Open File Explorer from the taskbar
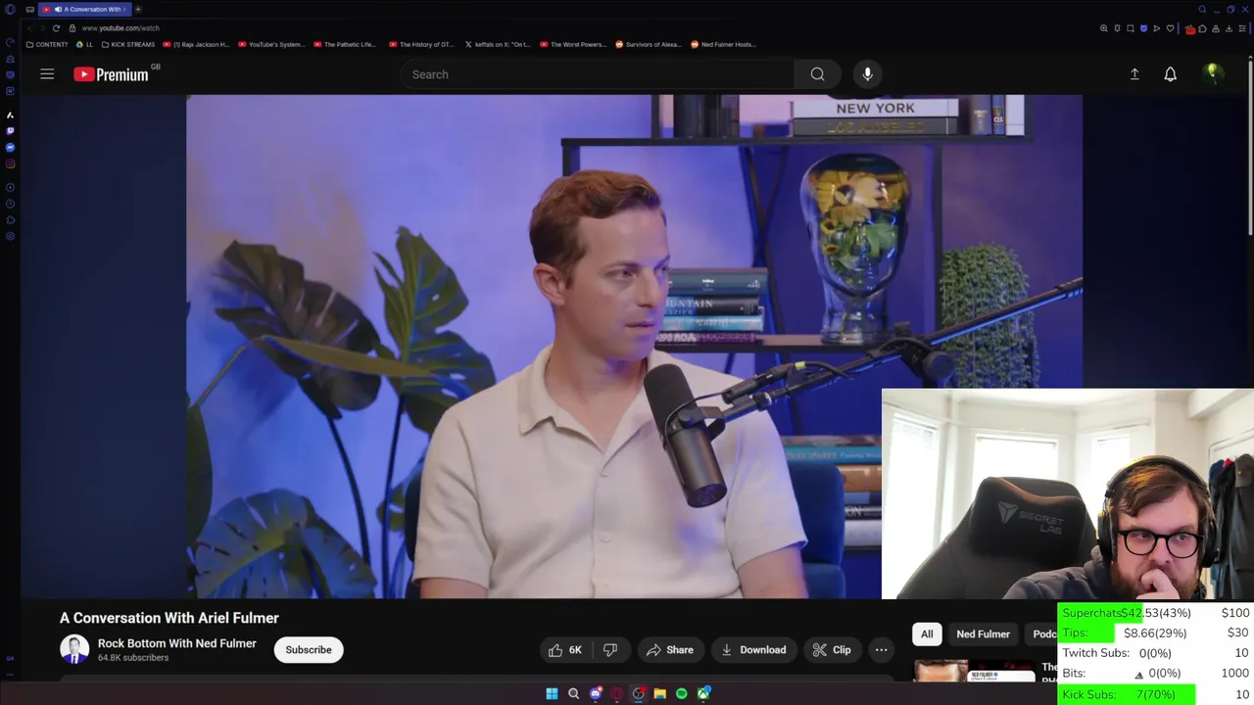Viewport: 1254px width, 705px height. point(660,694)
